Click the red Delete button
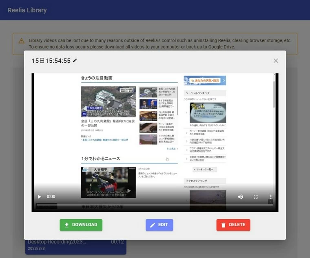This screenshot has height=258, width=310. (x=233, y=225)
